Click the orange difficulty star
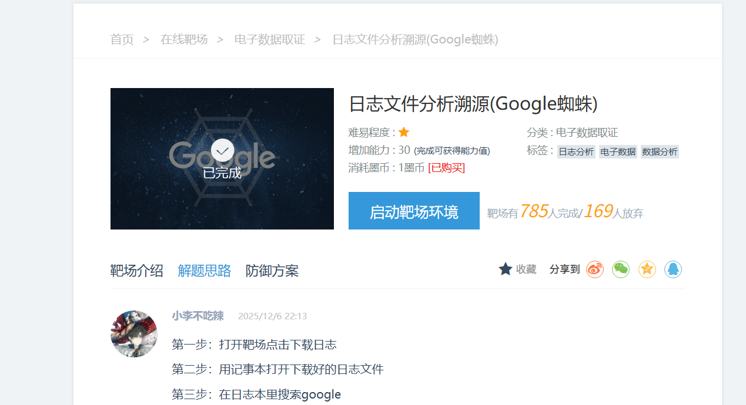 pyautogui.click(x=404, y=132)
